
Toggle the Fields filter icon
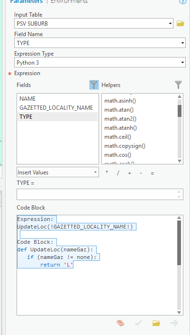(94, 85)
